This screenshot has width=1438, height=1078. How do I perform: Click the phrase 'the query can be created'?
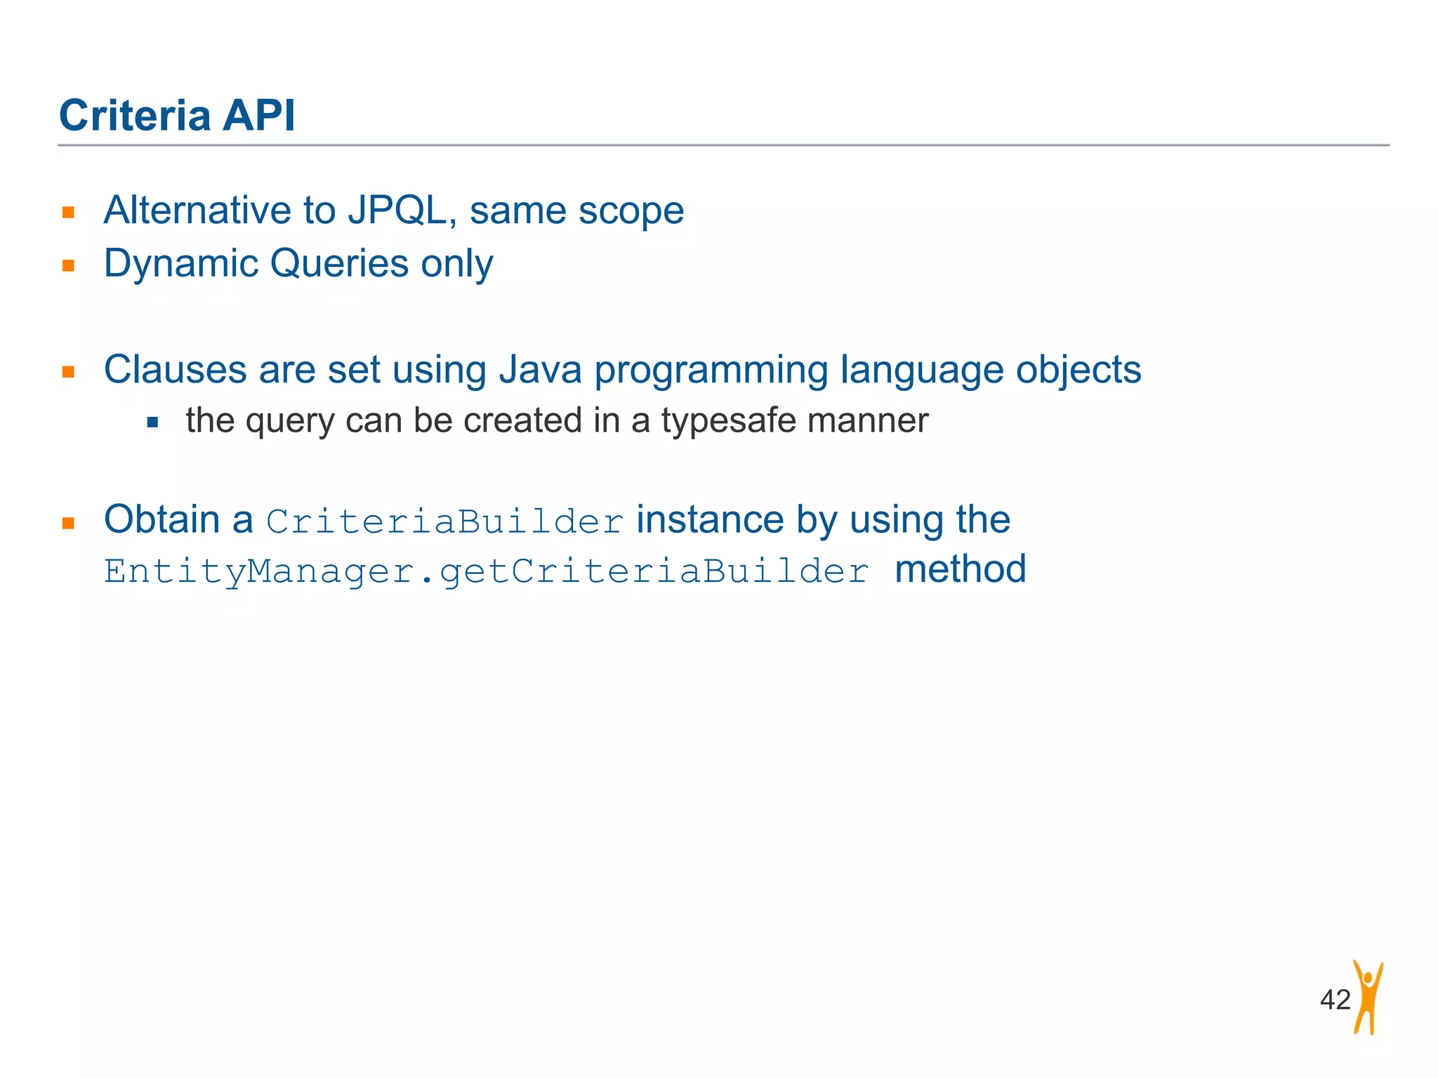click(x=383, y=421)
